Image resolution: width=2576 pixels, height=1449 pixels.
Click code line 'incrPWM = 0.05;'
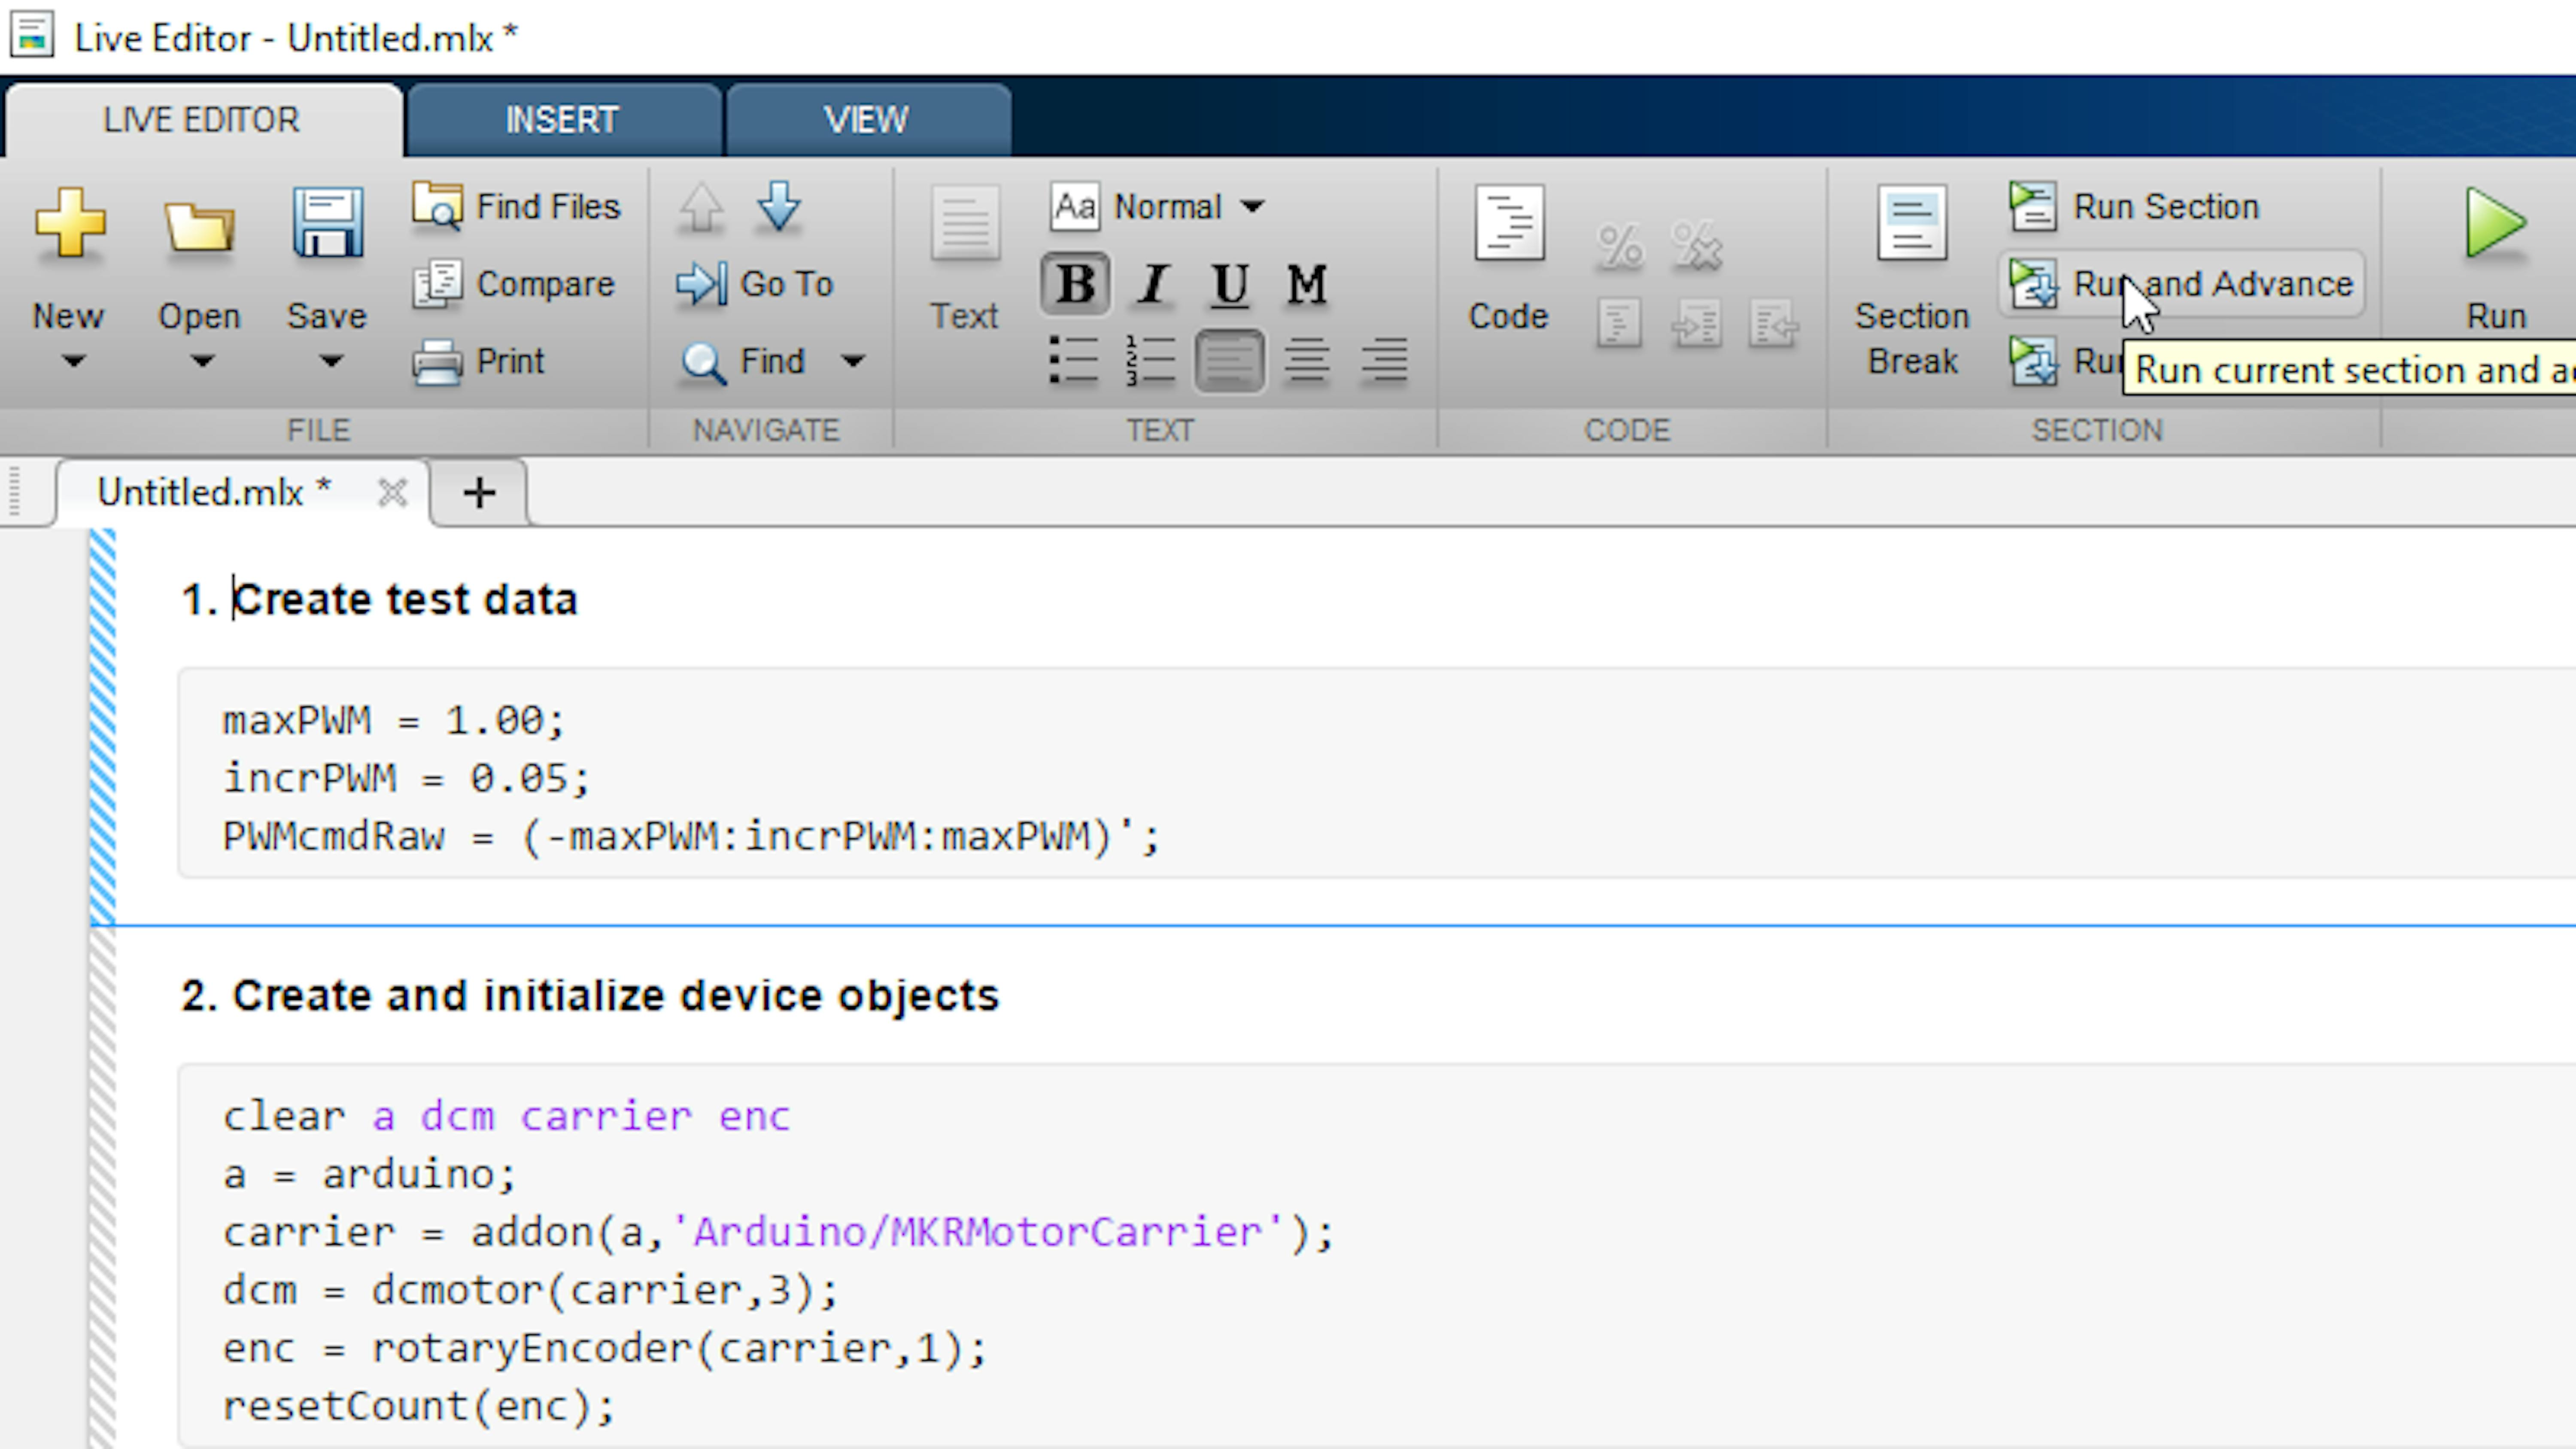coord(406,779)
